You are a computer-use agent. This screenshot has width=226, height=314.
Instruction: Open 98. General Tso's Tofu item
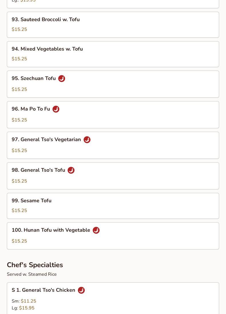(38, 170)
